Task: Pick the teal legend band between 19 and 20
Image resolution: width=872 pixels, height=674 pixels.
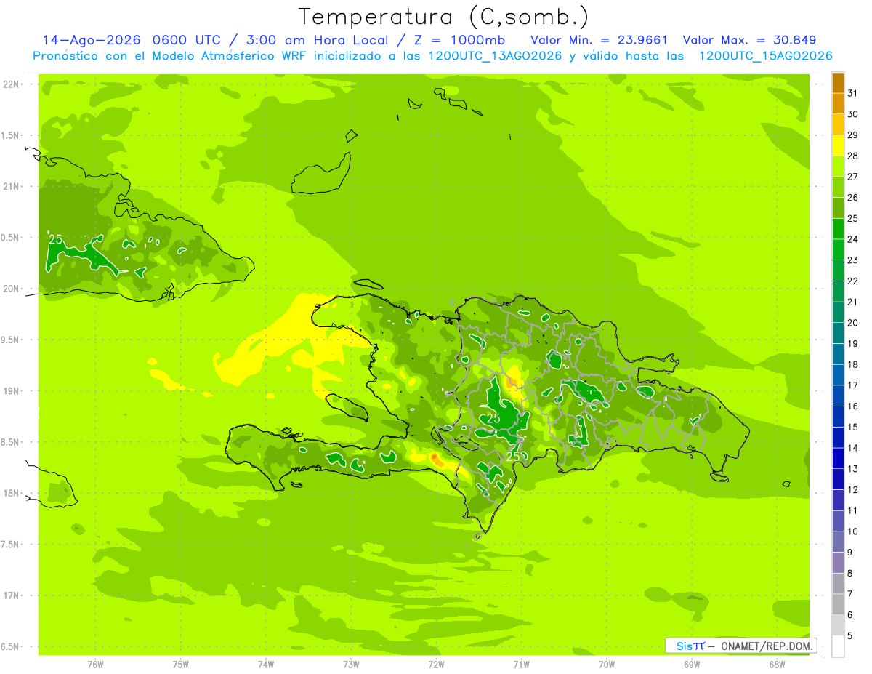Action: coord(838,334)
